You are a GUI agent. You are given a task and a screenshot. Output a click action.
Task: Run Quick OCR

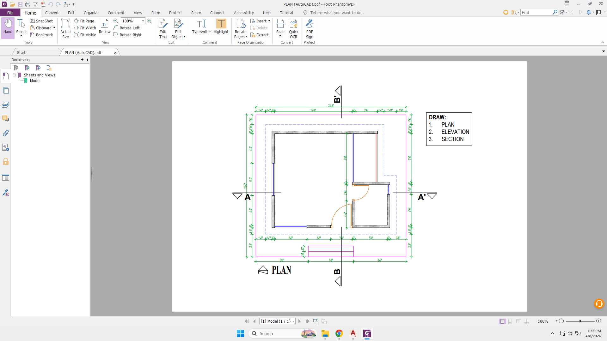[294, 28]
